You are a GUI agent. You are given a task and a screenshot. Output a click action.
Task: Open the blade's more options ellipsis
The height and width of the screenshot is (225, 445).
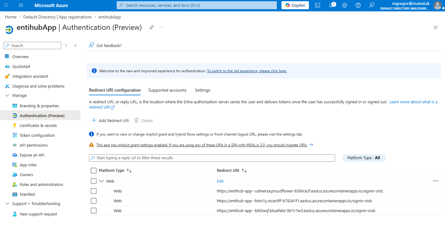point(161,27)
